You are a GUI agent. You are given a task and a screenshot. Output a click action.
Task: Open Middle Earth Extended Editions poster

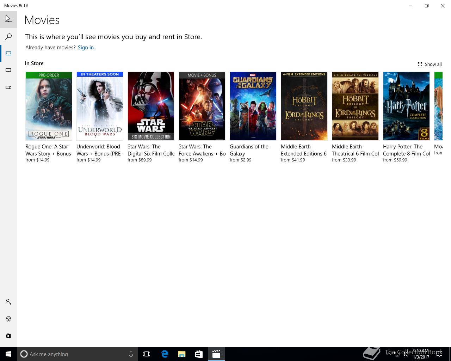304,106
